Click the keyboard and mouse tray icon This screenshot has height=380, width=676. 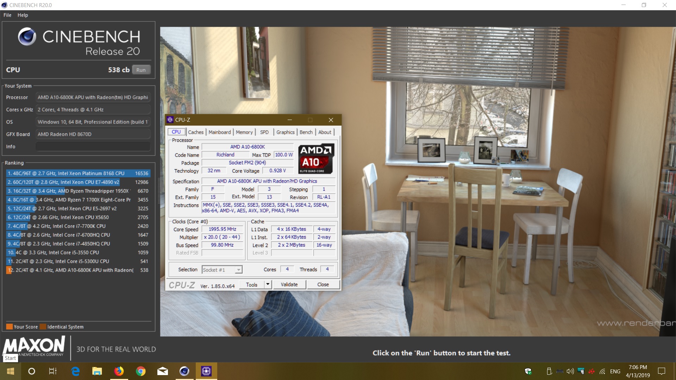(x=581, y=371)
